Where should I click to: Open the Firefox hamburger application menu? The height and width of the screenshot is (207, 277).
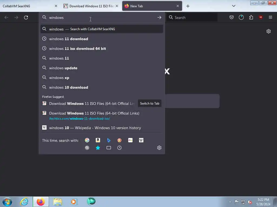pyautogui.click(x=270, y=17)
